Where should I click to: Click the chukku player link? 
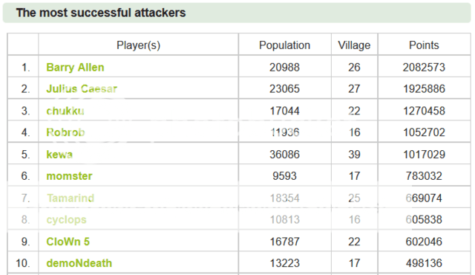(65, 111)
